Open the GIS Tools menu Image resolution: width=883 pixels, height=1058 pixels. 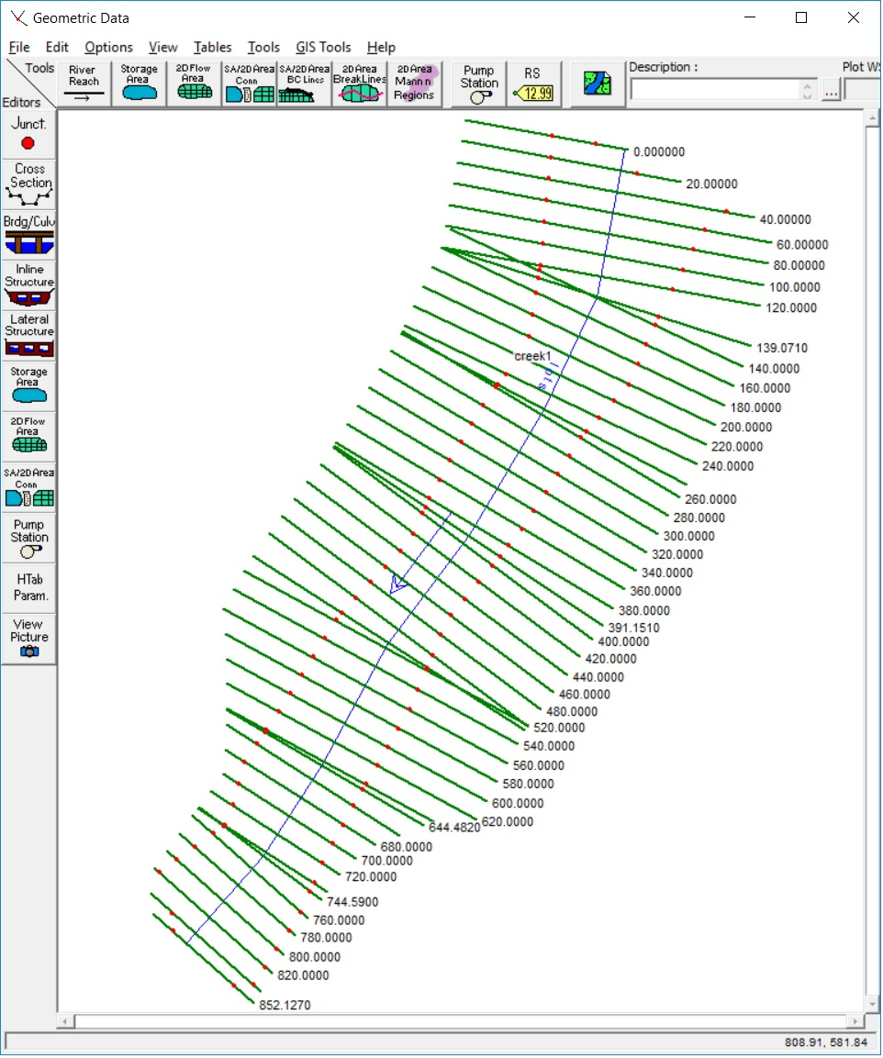pos(323,47)
